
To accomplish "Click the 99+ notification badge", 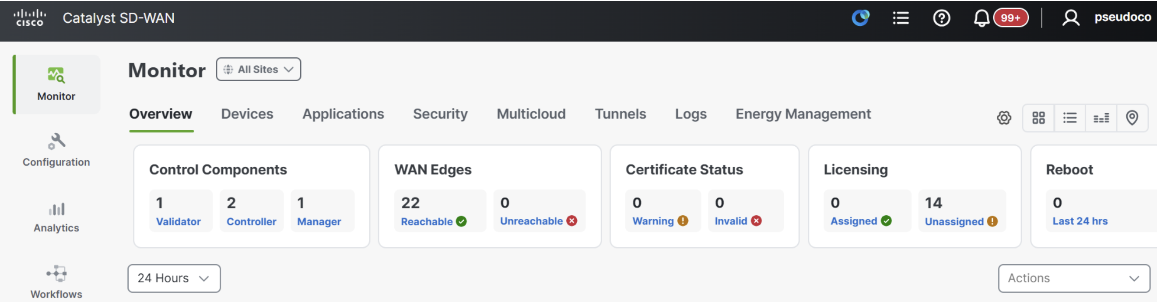I will tap(1010, 18).
